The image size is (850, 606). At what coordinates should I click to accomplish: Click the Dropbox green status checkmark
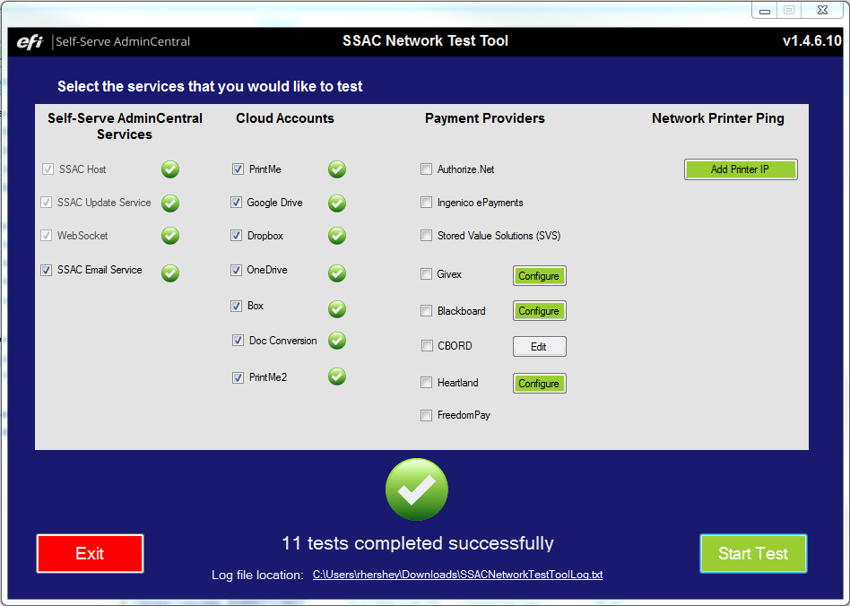[x=337, y=236]
